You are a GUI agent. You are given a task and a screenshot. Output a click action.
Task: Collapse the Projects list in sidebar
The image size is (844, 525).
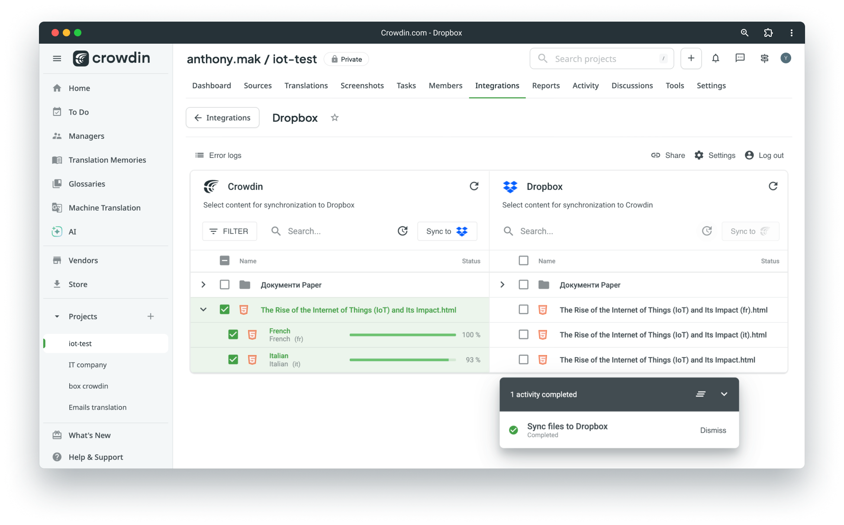click(x=57, y=317)
